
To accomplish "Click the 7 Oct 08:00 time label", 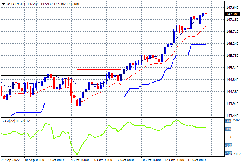I will pos(127,160).
